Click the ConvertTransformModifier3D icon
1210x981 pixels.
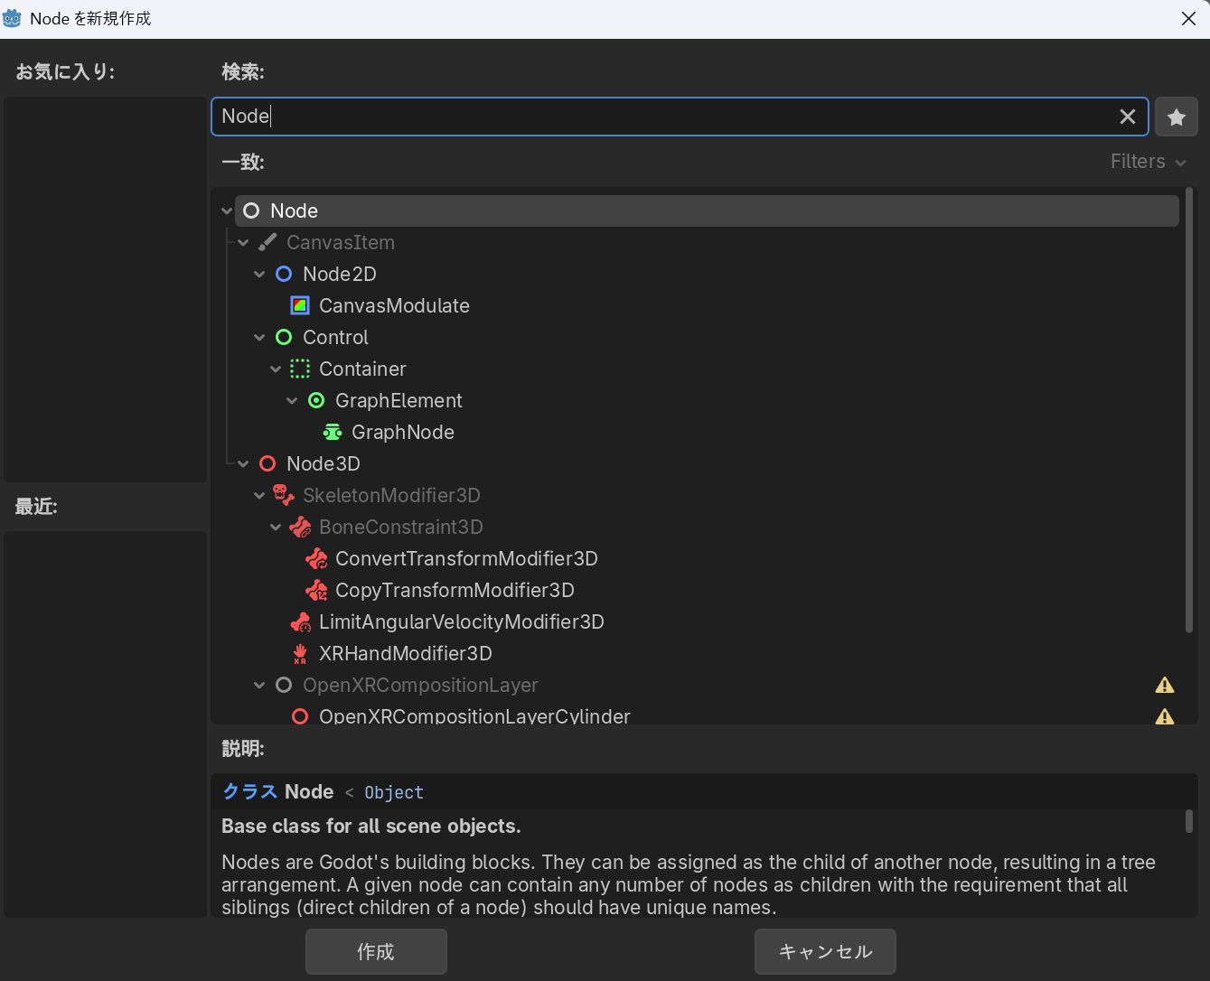click(316, 558)
